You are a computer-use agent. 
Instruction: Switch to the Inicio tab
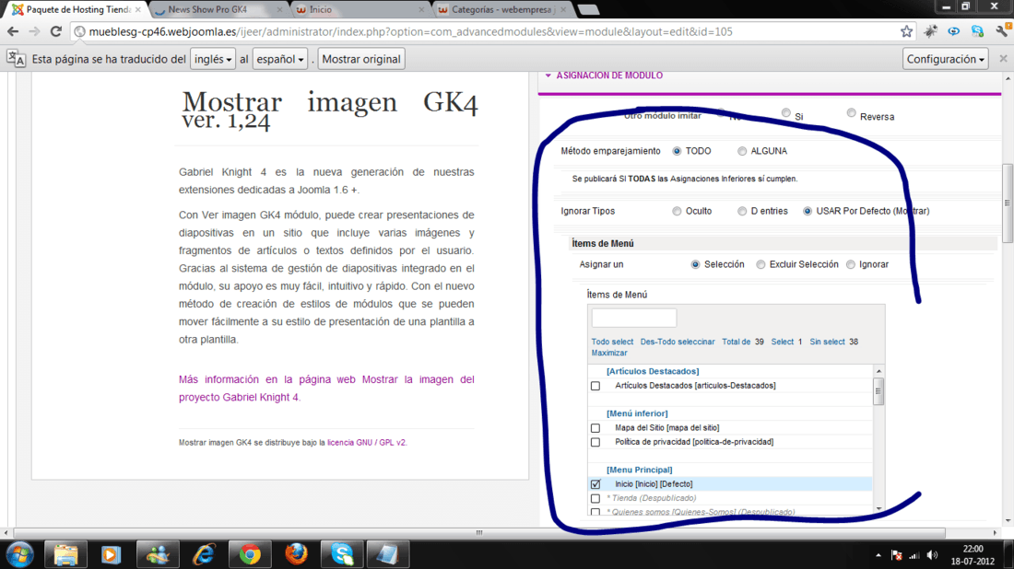[x=358, y=10]
